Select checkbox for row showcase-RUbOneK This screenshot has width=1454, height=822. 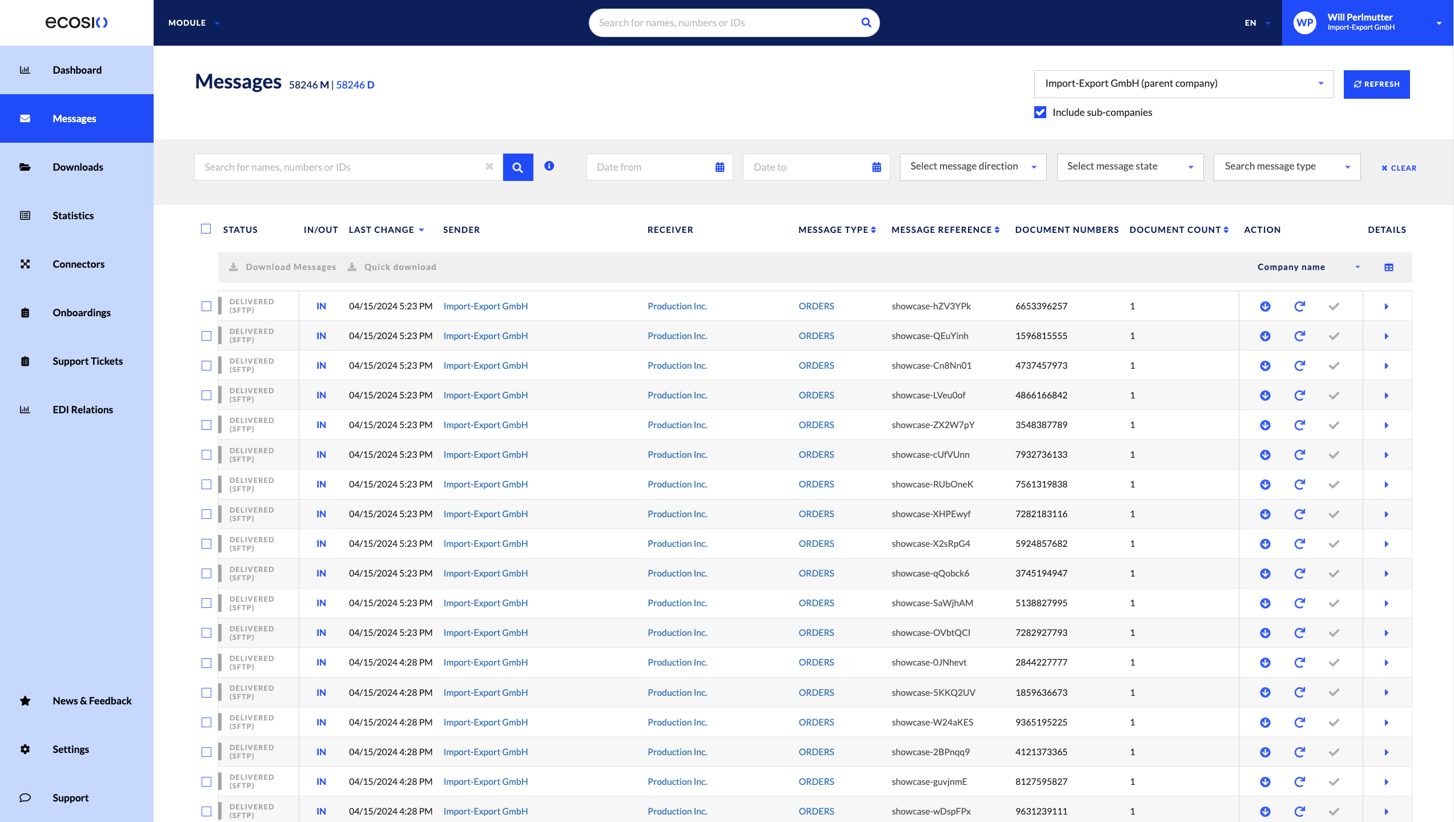coord(206,484)
